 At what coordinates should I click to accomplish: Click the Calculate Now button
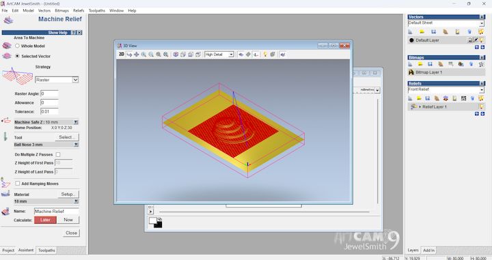(x=68, y=220)
